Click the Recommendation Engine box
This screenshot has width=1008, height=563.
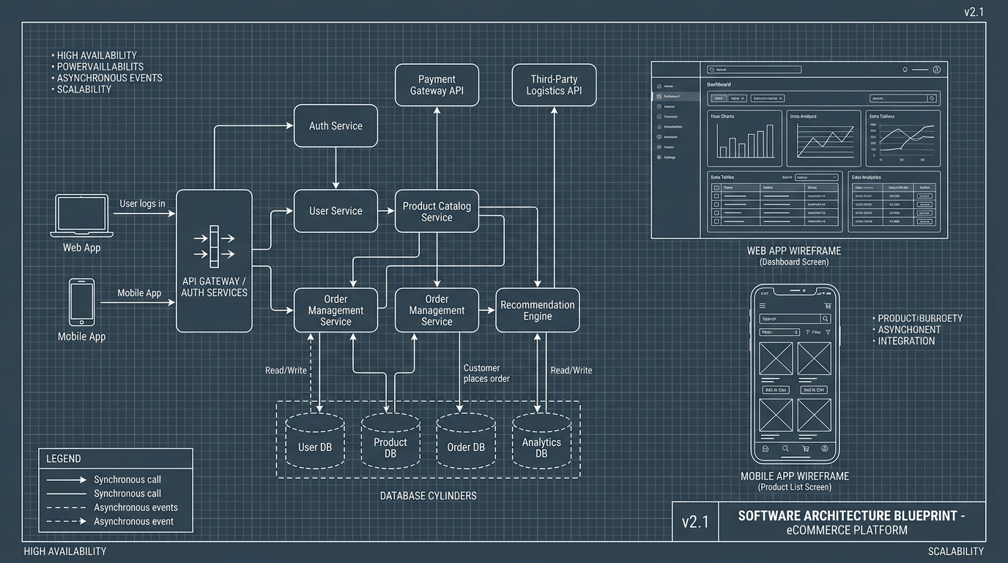pos(538,310)
